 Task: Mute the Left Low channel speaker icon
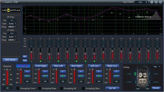tap(99, 76)
